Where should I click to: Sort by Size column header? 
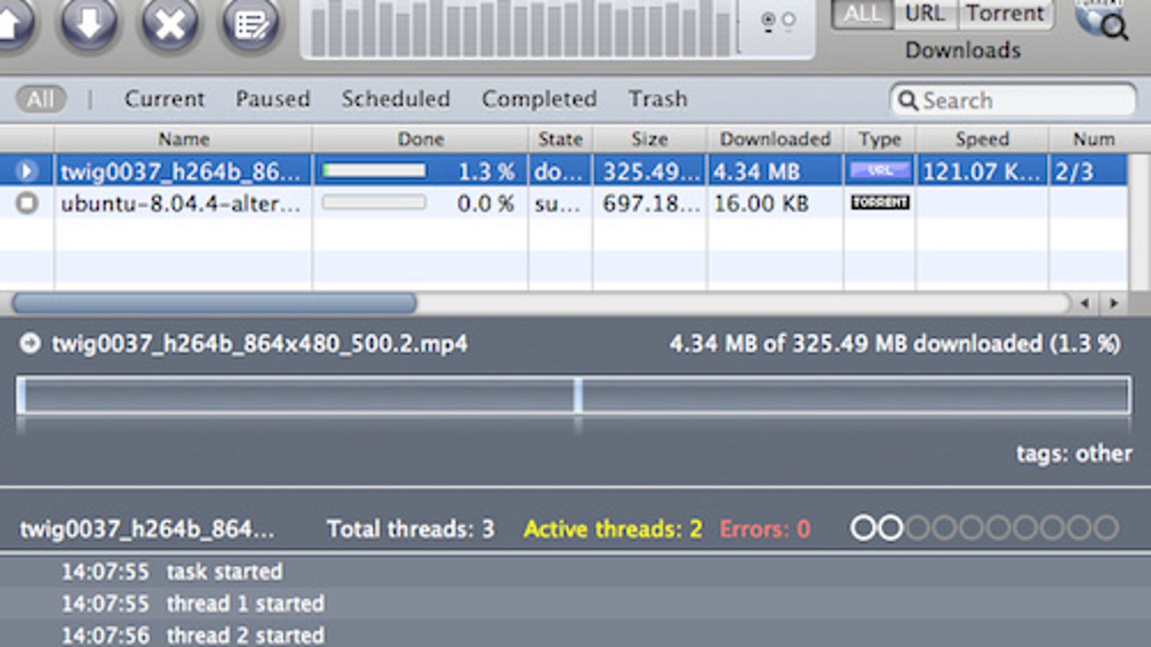point(650,139)
